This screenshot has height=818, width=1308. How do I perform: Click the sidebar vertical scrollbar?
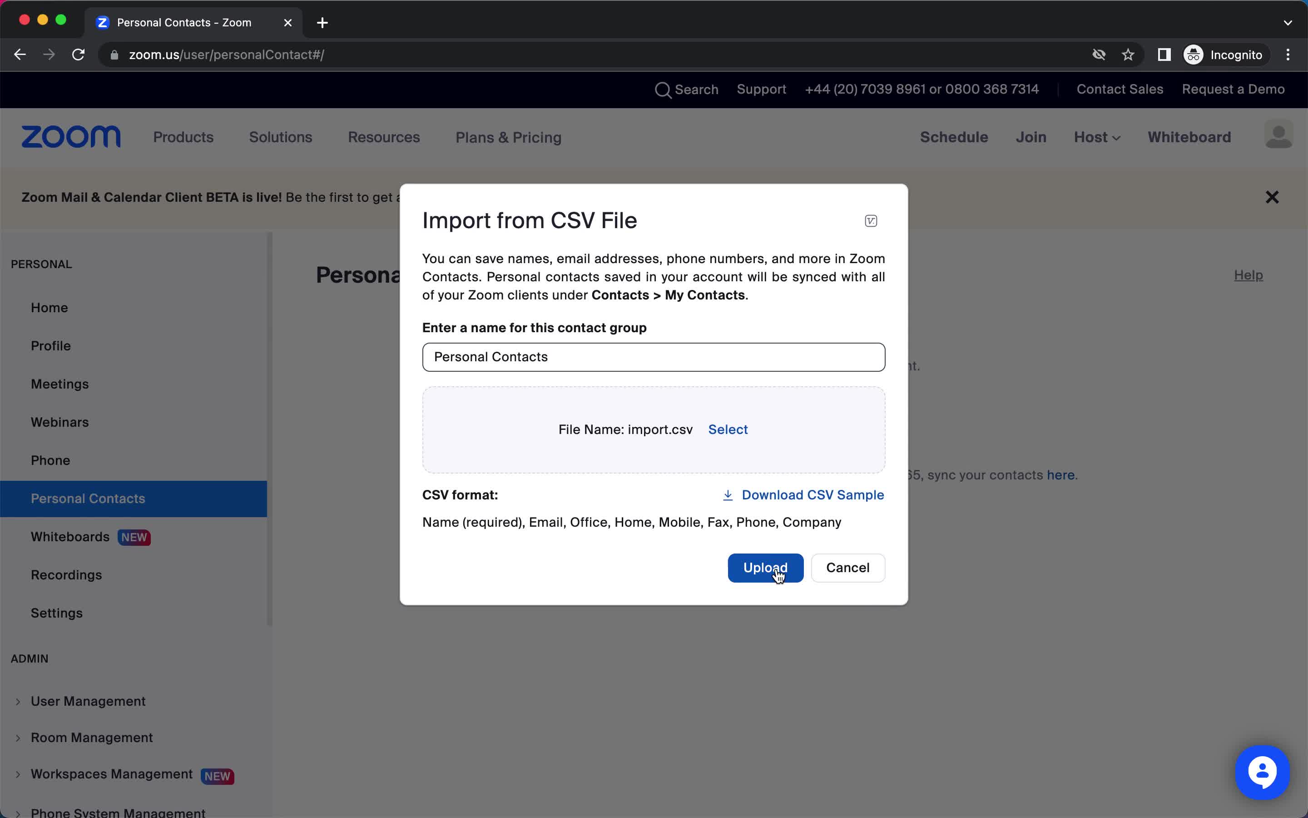(x=270, y=429)
